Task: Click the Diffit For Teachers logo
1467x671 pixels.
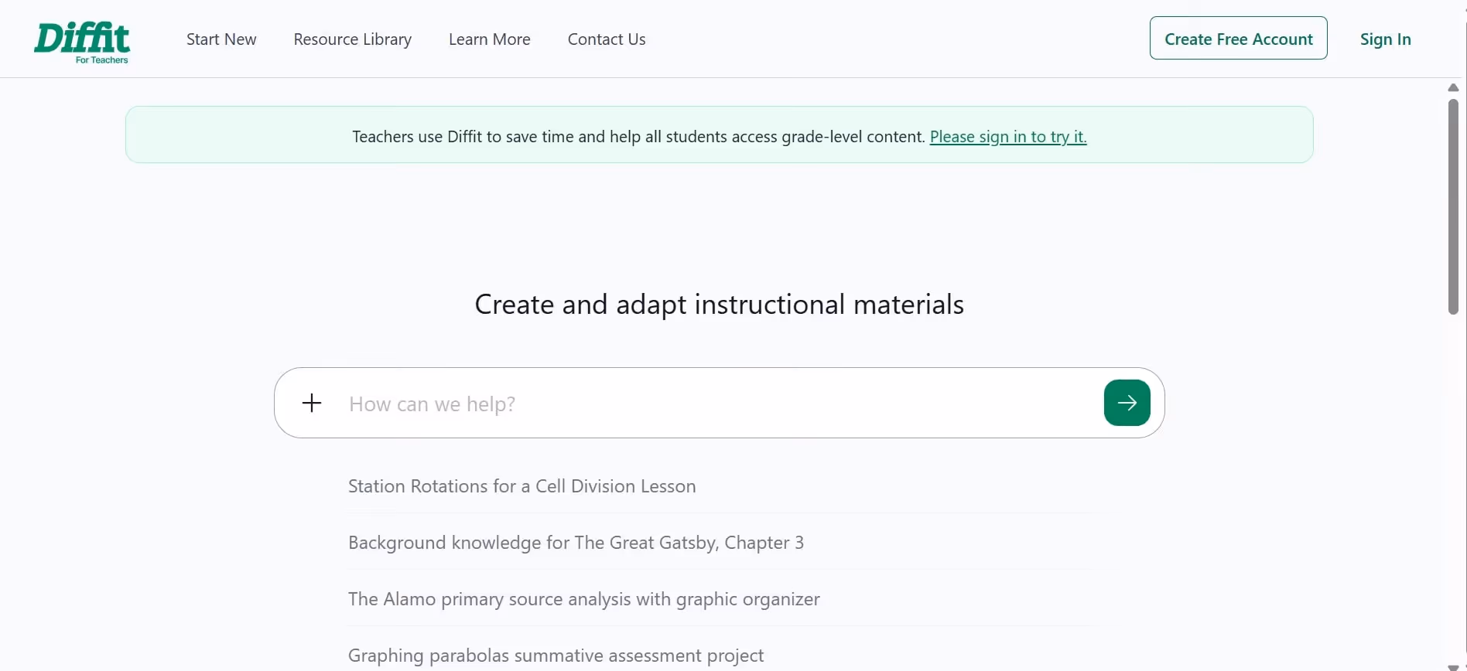Action: [x=82, y=43]
